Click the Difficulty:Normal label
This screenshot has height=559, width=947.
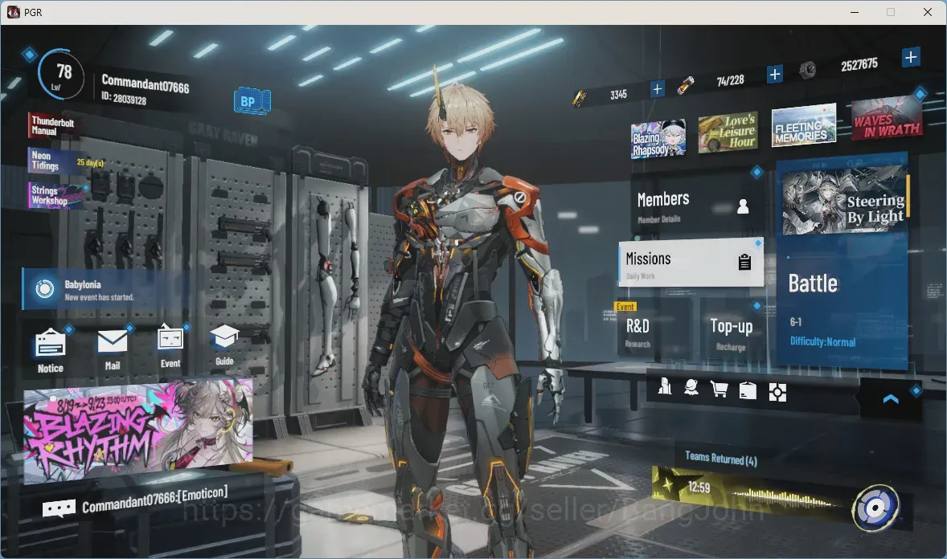pos(822,341)
